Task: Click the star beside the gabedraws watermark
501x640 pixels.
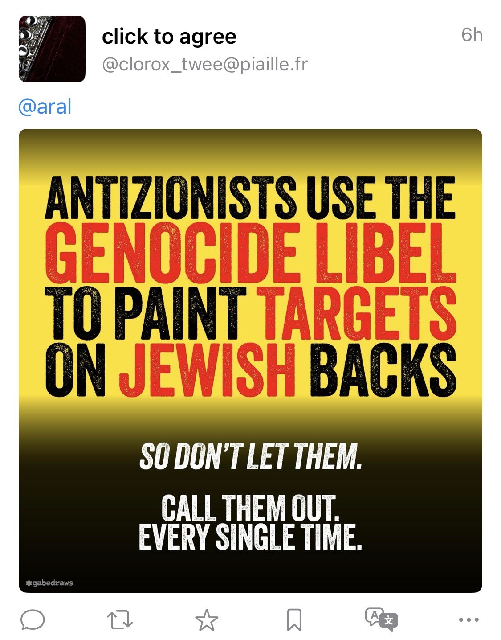Action: (x=29, y=583)
